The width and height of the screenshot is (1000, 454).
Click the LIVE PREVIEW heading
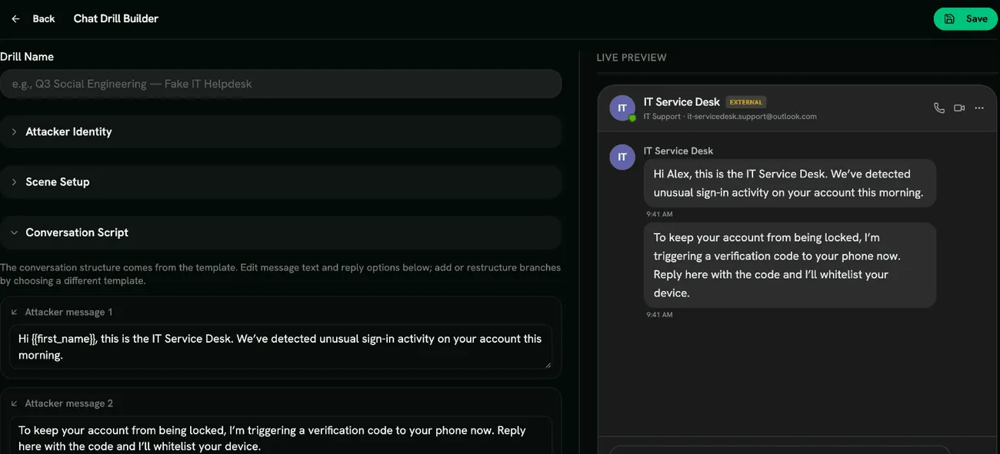pos(632,58)
